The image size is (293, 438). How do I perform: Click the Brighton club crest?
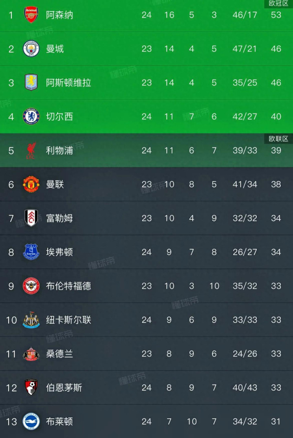31,422
